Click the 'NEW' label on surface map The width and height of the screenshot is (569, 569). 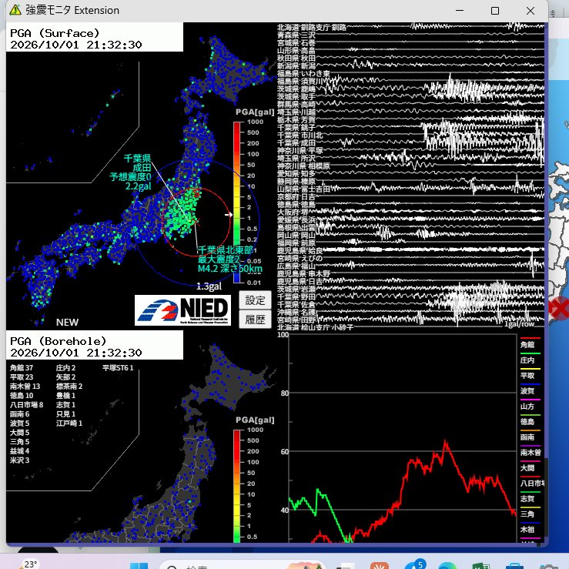[x=67, y=323]
